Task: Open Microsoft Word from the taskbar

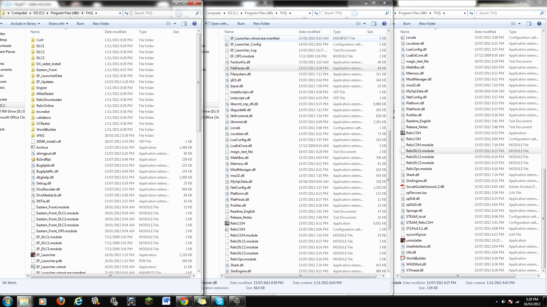Action: click(166, 301)
